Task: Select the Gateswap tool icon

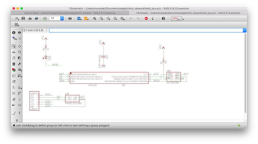Action: pyautogui.click(x=14, y=82)
